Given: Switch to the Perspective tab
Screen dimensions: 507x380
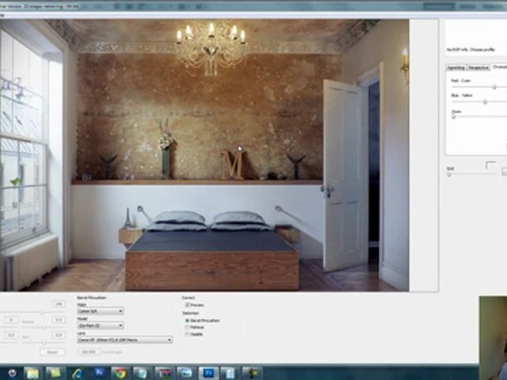Looking at the screenshot, I should tap(478, 67).
